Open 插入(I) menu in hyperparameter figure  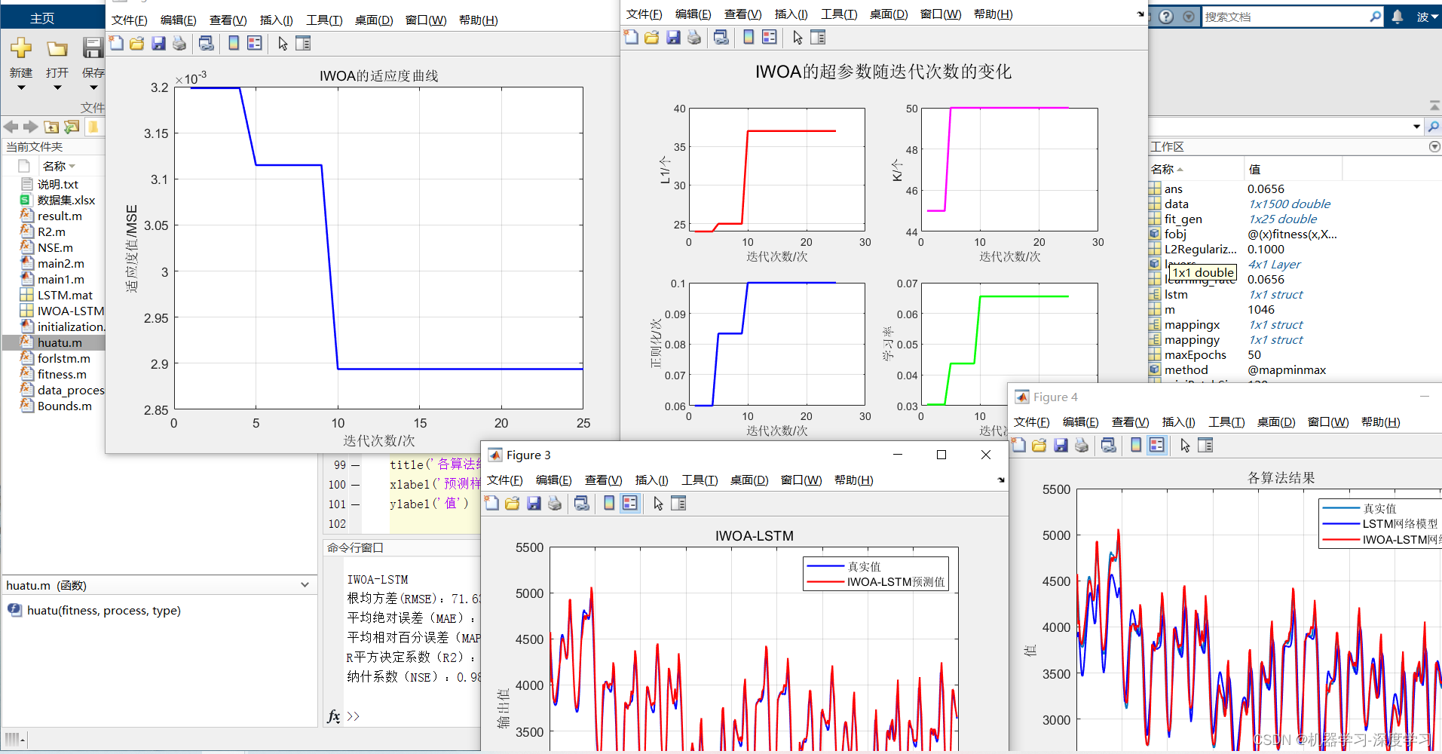[x=791, y=14]
